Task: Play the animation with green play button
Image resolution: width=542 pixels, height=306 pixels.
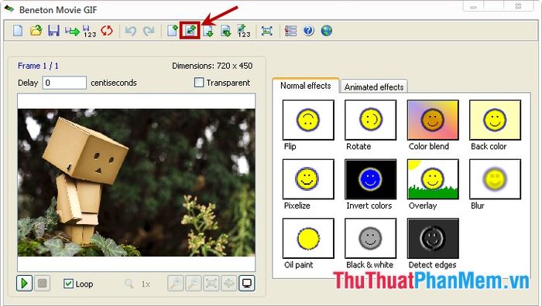Action: click(24, 284)
